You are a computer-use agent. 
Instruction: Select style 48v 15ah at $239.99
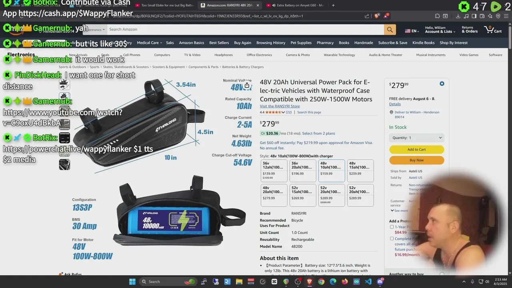360,171
